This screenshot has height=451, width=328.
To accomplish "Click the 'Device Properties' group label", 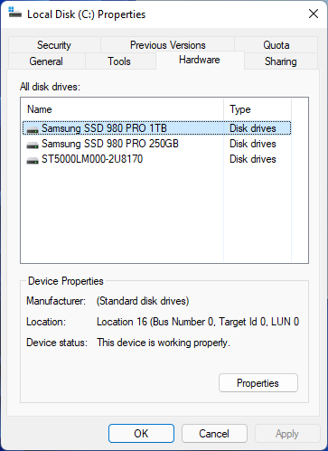I will 66,281.
